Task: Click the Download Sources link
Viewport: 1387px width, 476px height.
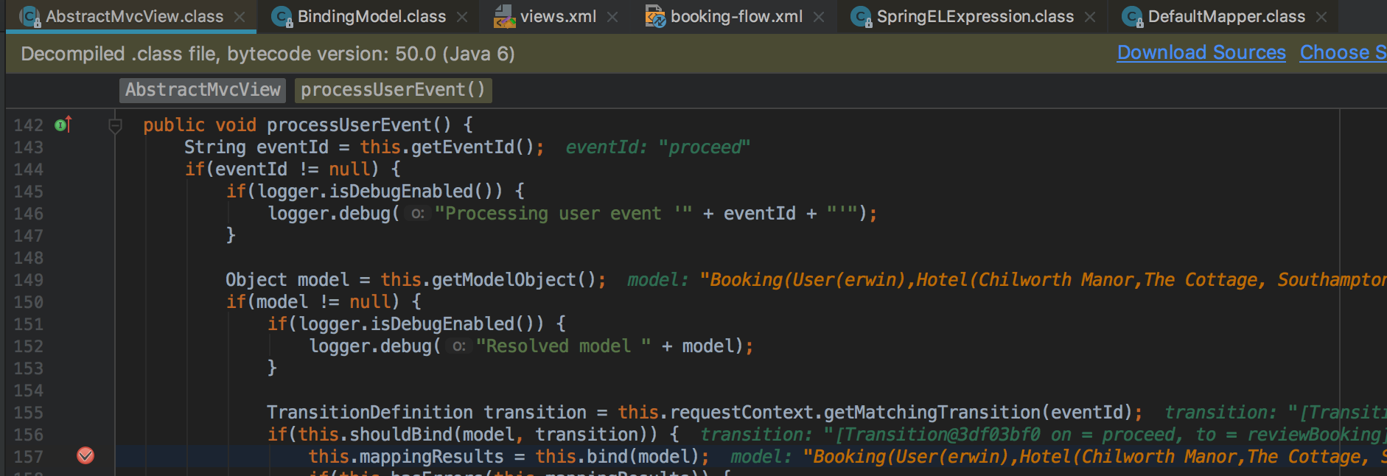Action: coord(1201,53)
